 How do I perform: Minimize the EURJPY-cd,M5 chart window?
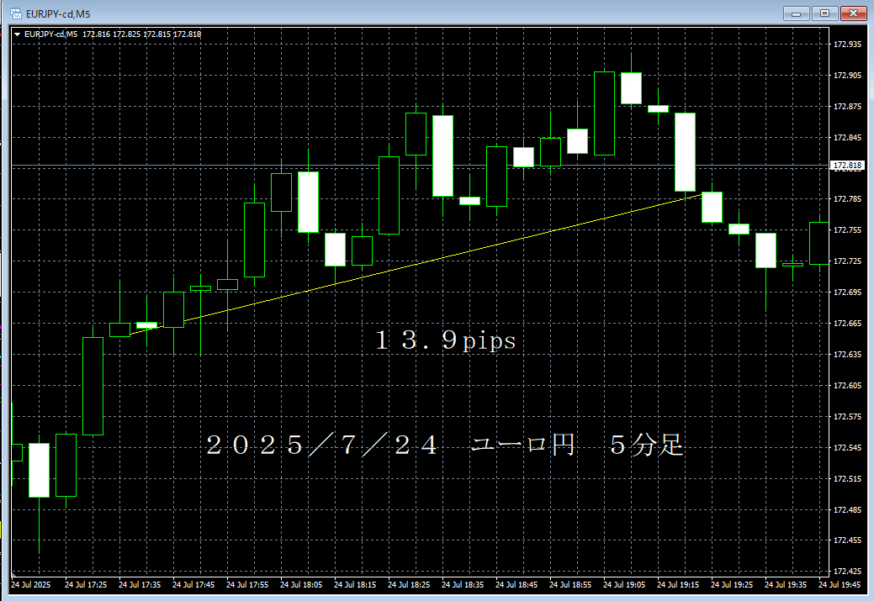point(796,13)
